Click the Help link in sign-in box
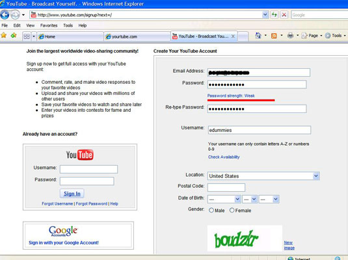This screenshot has width=348, height=260. pyautogui.click(x=114, y=203)
